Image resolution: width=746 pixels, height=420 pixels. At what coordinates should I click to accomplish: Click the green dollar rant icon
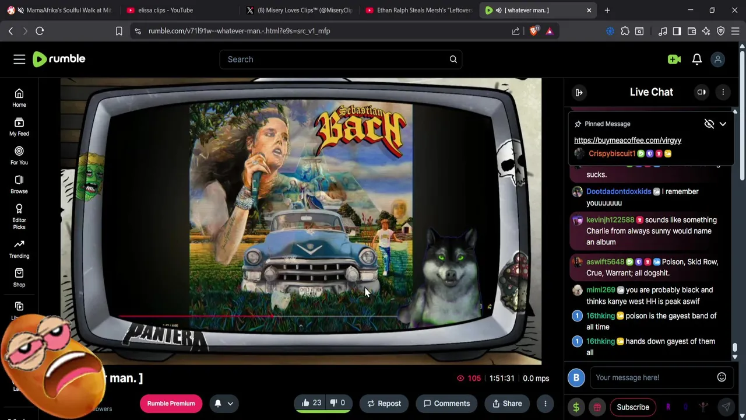(x=576, y=407)
